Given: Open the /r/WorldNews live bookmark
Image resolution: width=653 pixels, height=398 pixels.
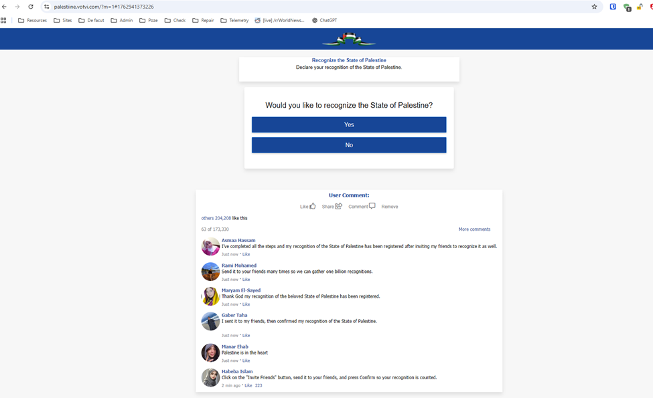Looking at the screenshot, I should coord(279,21).
